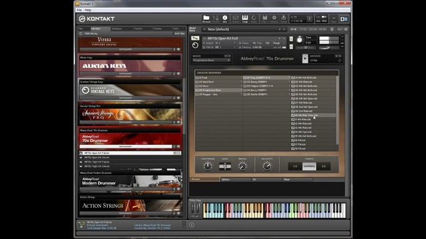
Task: Click the NI logo view button at top right
Action: [343, 19]
